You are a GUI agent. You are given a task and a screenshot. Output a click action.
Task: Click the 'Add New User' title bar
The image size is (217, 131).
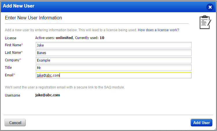click(87, 6)
